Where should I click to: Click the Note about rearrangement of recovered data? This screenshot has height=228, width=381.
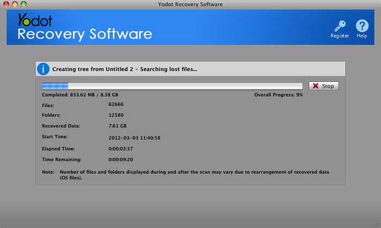pyautogui.click(x=186, y=175)
